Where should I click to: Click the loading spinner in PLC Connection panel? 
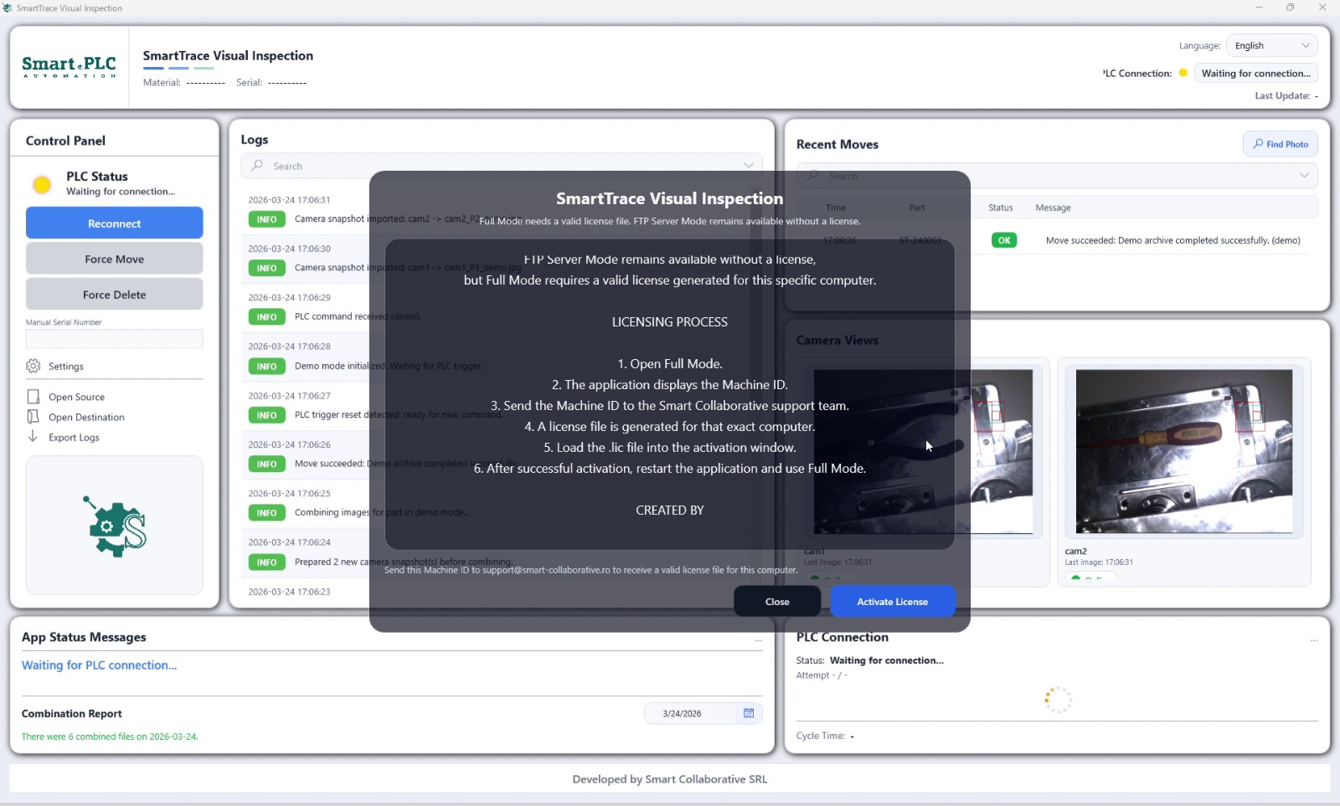(x=1058, y=700)
